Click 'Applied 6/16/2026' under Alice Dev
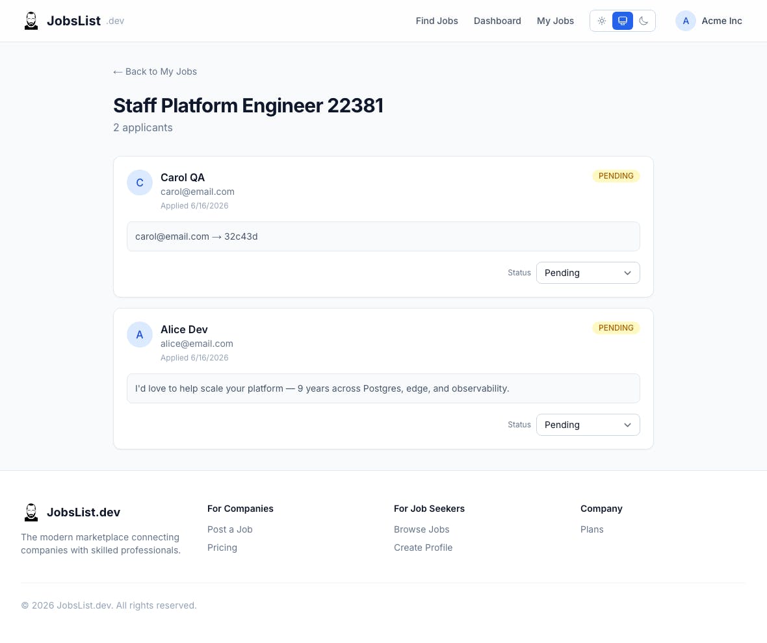This screenshot has height=643, width=767. 194,358
